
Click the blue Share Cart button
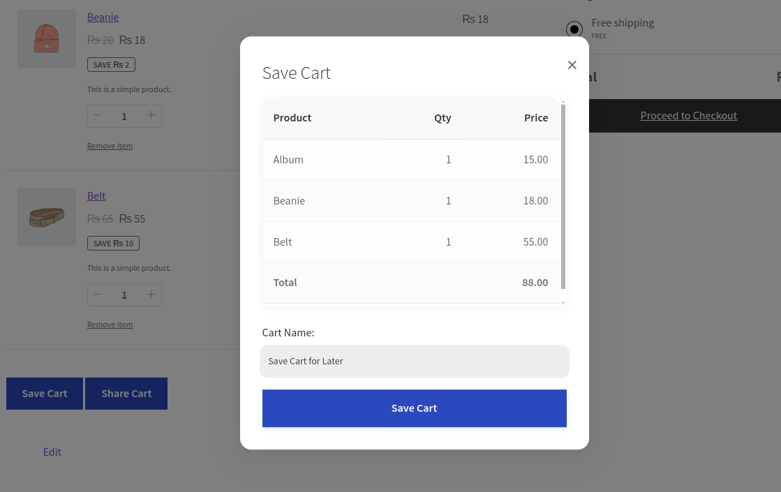(x=126, y=394)
